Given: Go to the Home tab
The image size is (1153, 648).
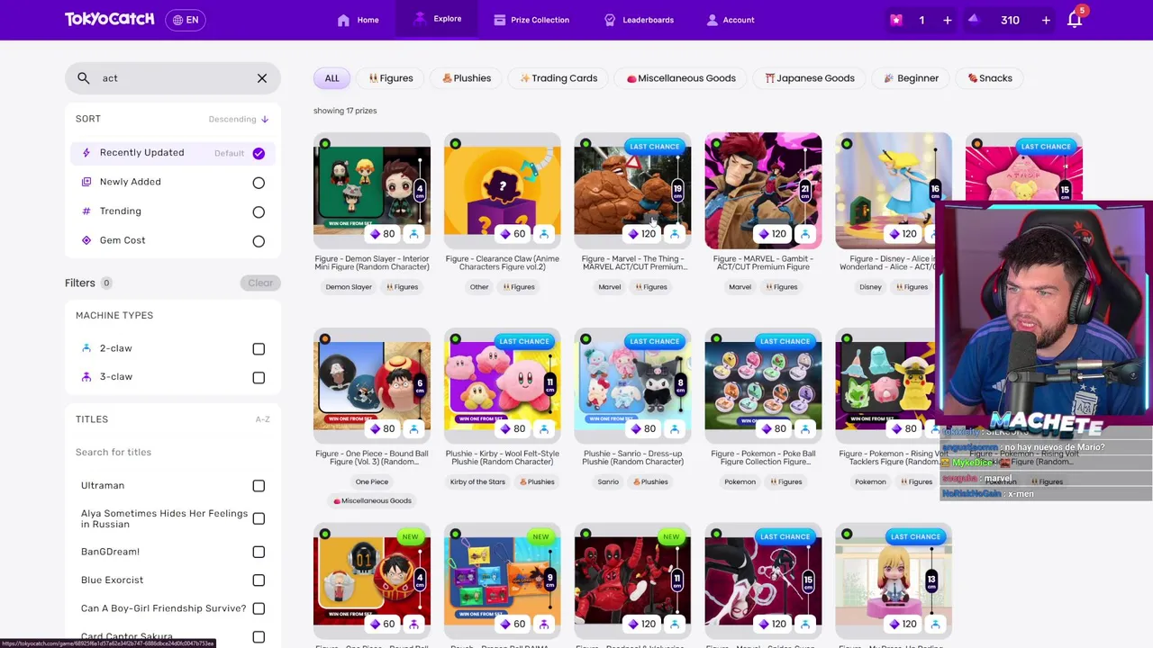Looking at the screenshot, I should tap(358, 20).
